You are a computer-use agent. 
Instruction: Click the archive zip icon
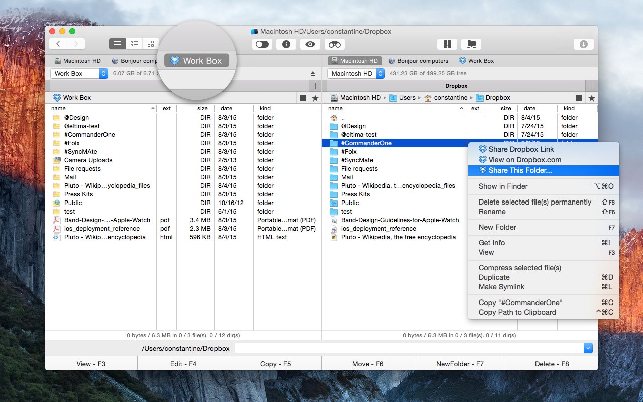pyautogui.click(x=447, y=44)
